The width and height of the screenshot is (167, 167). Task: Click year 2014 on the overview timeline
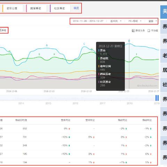[x=21, y=103]
